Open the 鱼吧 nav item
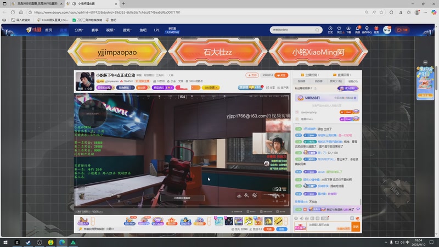Viewport: 439px width, 247px height. (x=143, y=30)
